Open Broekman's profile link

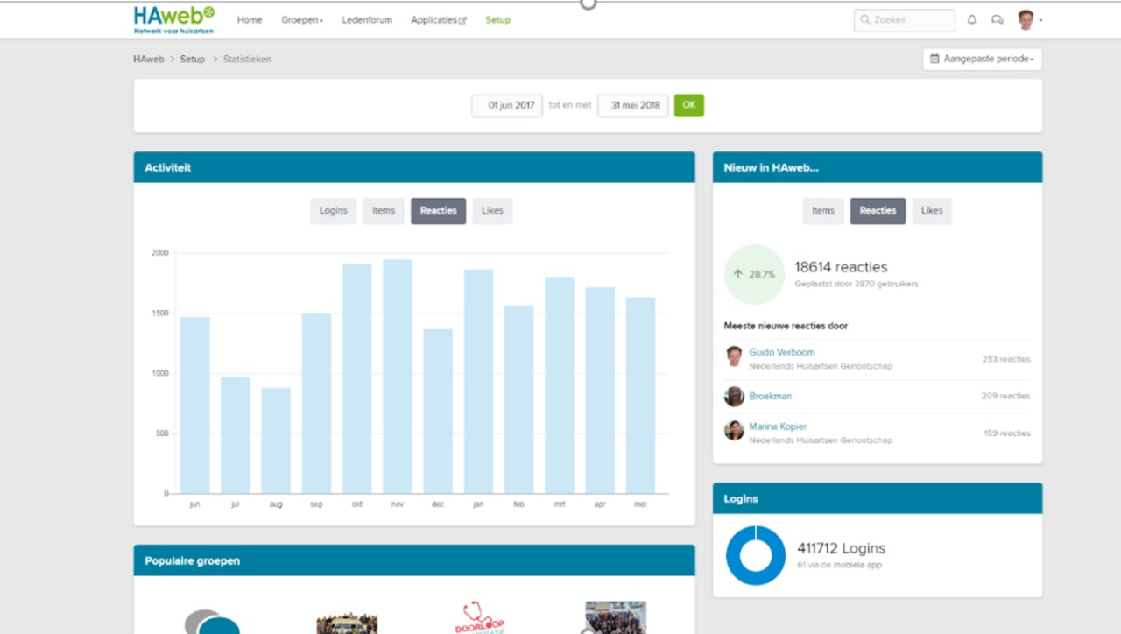(x=771, y=396)
